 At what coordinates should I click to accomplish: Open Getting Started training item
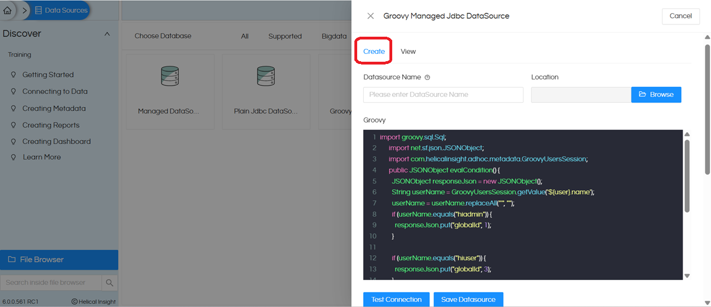pos(48,75)
